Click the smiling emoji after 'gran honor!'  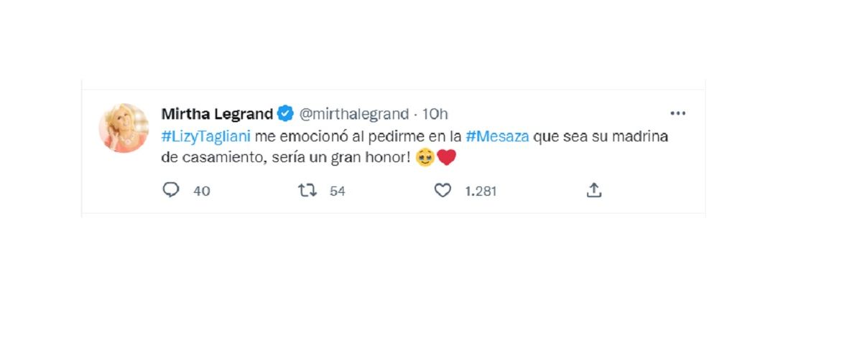(x=425, y=158)
